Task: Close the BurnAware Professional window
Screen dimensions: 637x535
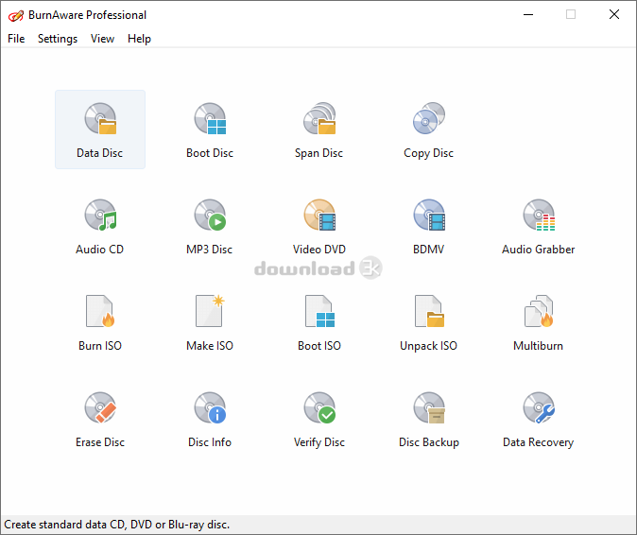Action: 615,14
